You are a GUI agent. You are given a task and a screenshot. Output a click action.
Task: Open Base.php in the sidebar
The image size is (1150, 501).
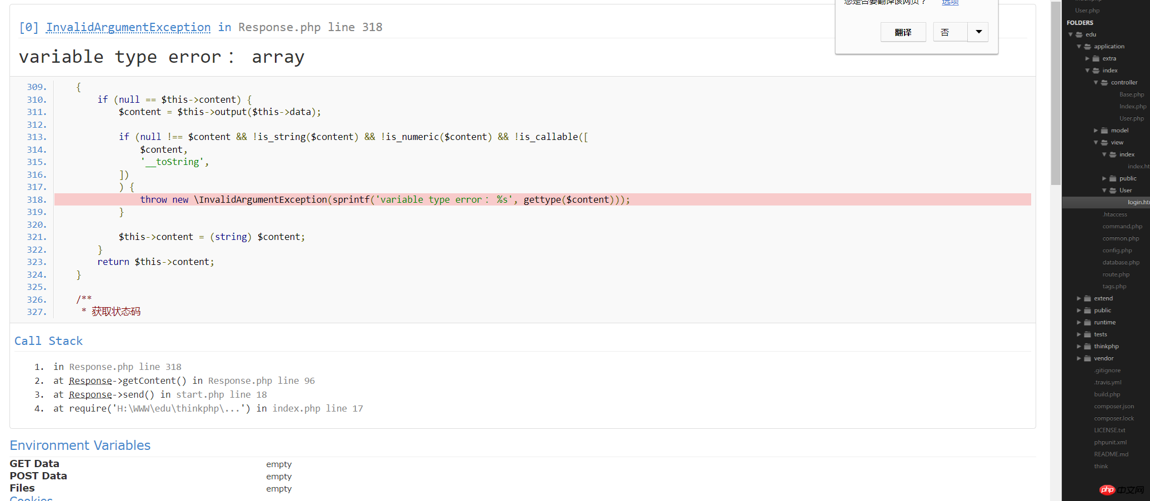pyautogui.click(x=1132, y=94)
